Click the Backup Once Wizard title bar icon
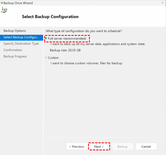 [x=2, y=3]
